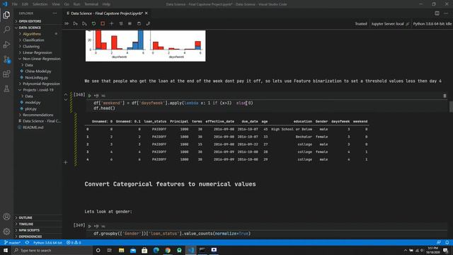
Task: Restart the Jupyter kernel
Action: click(x=93, y=23)
